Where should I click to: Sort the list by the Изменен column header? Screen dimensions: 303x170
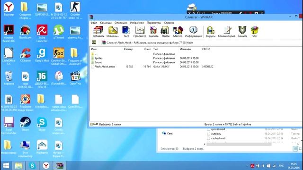point(185,49)
